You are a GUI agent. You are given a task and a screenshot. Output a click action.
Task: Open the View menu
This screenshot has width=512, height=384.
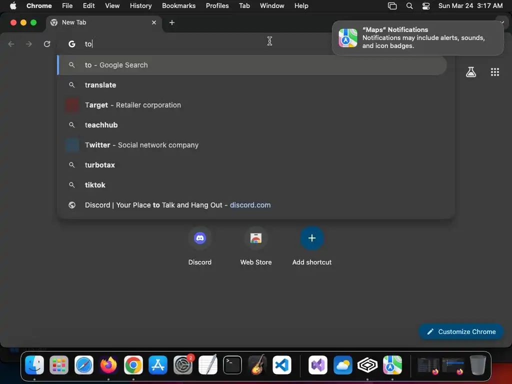112,6
